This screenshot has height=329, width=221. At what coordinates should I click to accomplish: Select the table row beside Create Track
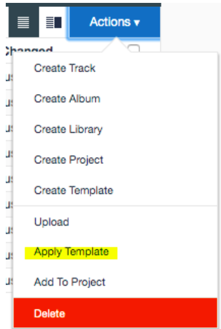(x=9, y=77)
